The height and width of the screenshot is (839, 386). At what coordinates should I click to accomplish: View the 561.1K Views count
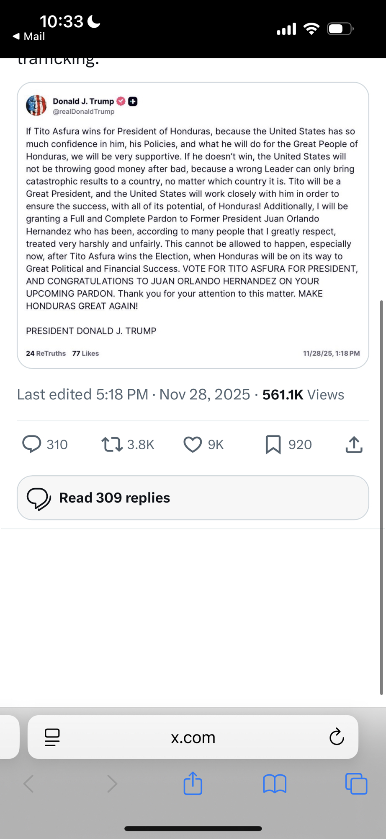[303, 395]
